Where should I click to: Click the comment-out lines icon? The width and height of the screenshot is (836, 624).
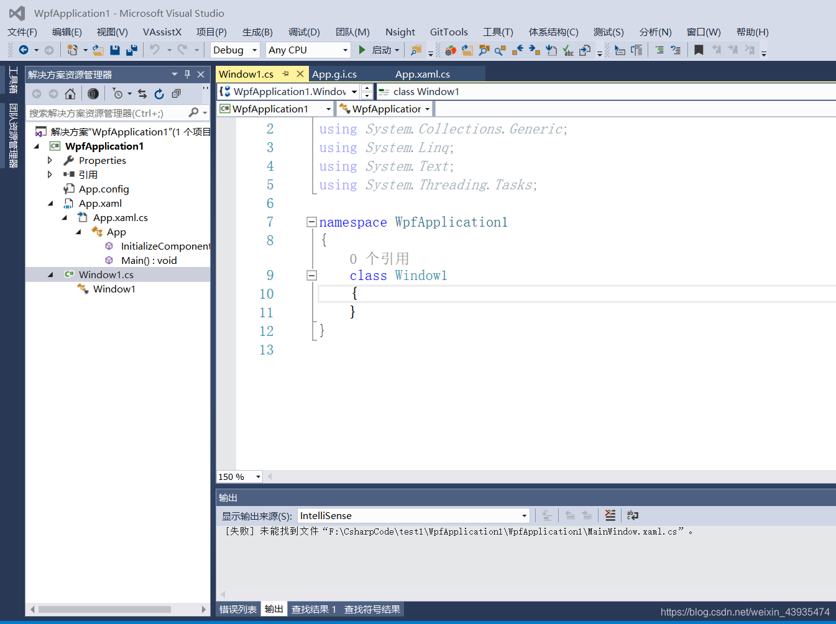(x=659, y=50)
